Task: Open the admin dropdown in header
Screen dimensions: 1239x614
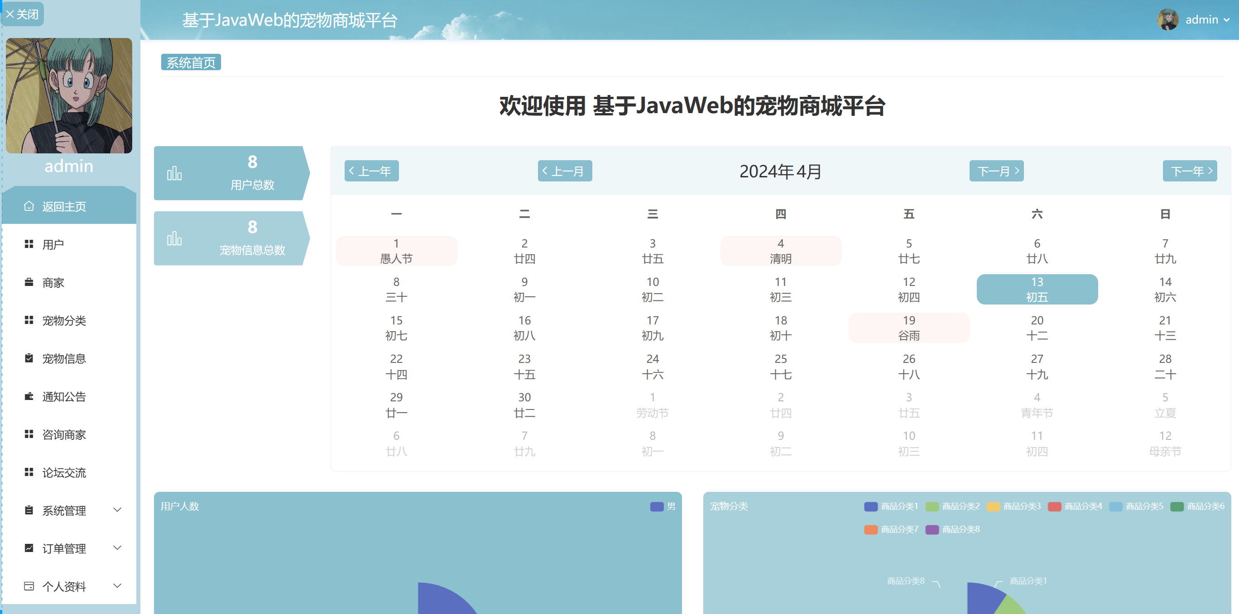Action: (1202, 20)
